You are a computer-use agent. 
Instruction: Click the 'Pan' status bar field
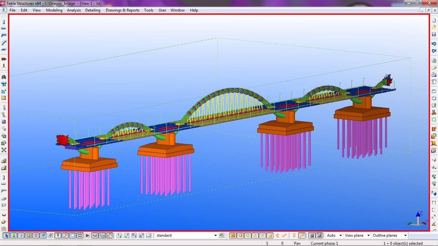click(297, 243)
